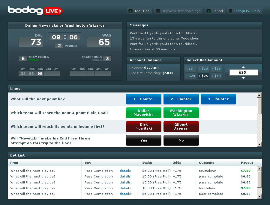Choose the $50 bet amount
The image size is (270, 205).
[x=217, y=76]
